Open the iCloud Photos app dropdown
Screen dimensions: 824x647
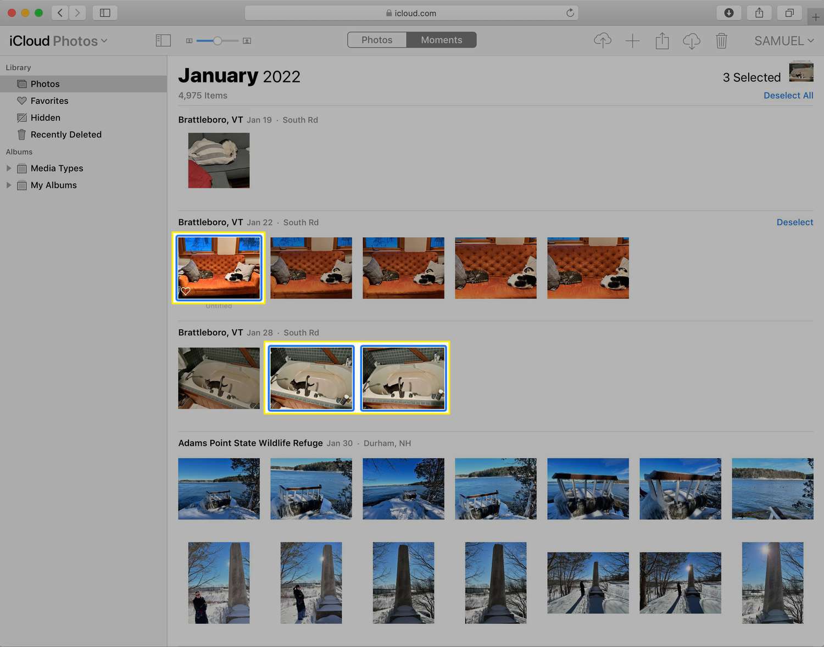pos(58,41)
